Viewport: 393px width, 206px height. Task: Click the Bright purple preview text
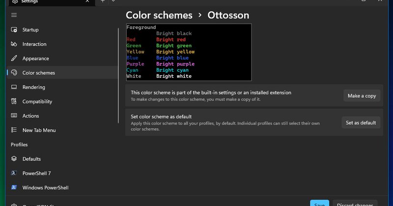click(175, 64)
